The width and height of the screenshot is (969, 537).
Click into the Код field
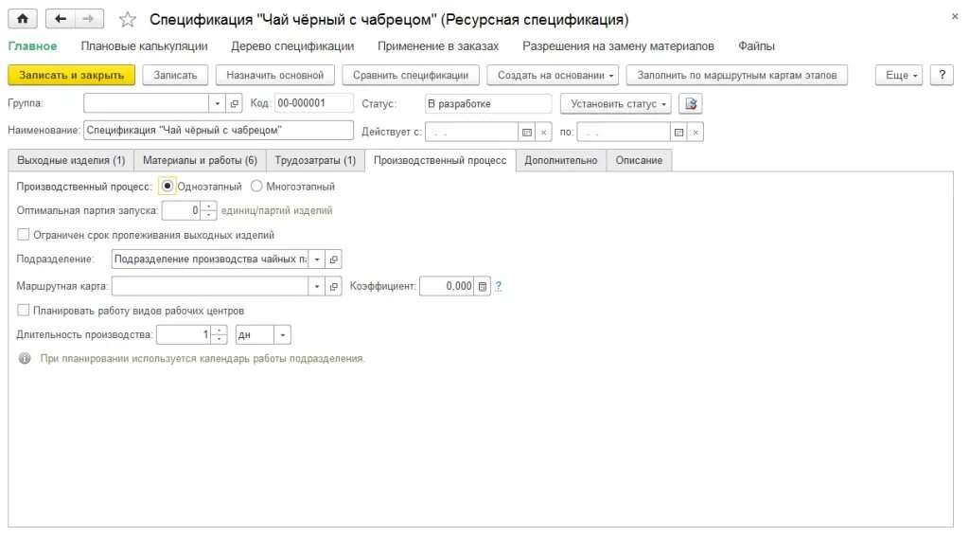click(x=314, y=103)
